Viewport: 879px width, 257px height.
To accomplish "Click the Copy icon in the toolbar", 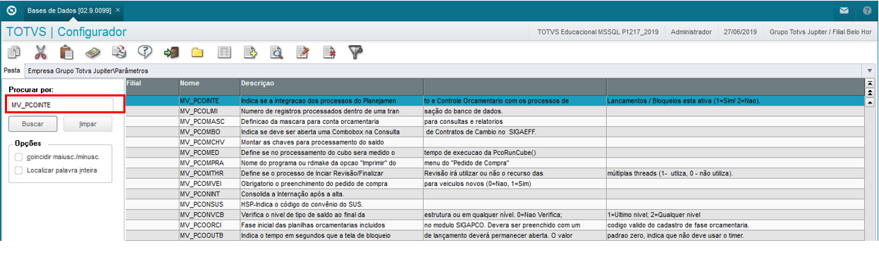I will pyautogui.click(x=14, y=52).
